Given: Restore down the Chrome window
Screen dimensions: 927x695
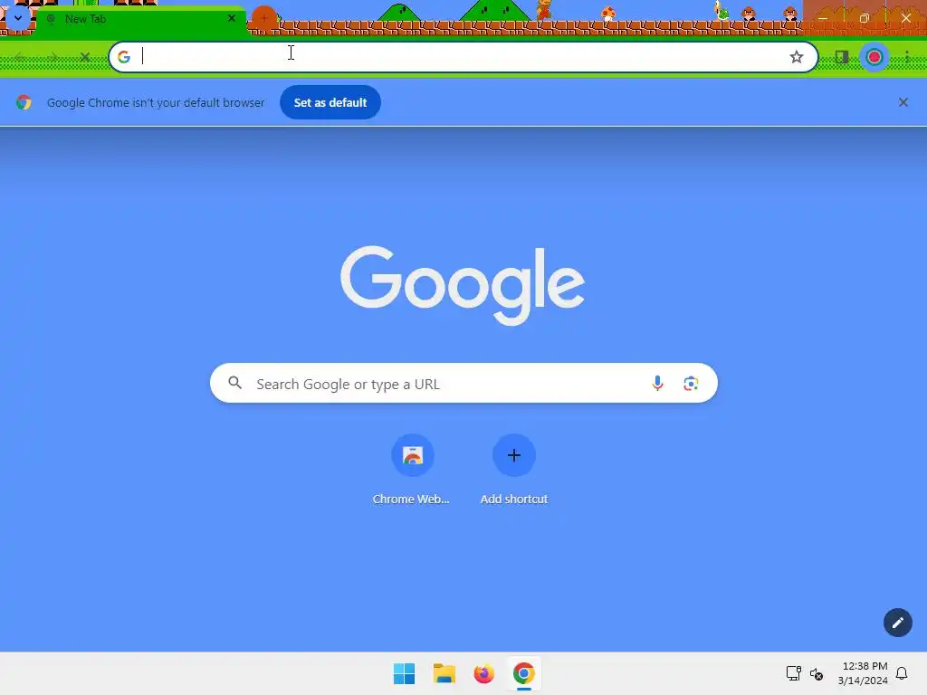Looking at the screenshot, I should coord(864,18).
